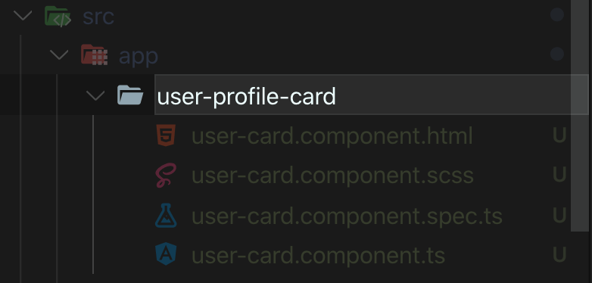The height and width of the screenshot is (283, 592).
Task: Click the HTML5 file icon
Action: (166, 135)
